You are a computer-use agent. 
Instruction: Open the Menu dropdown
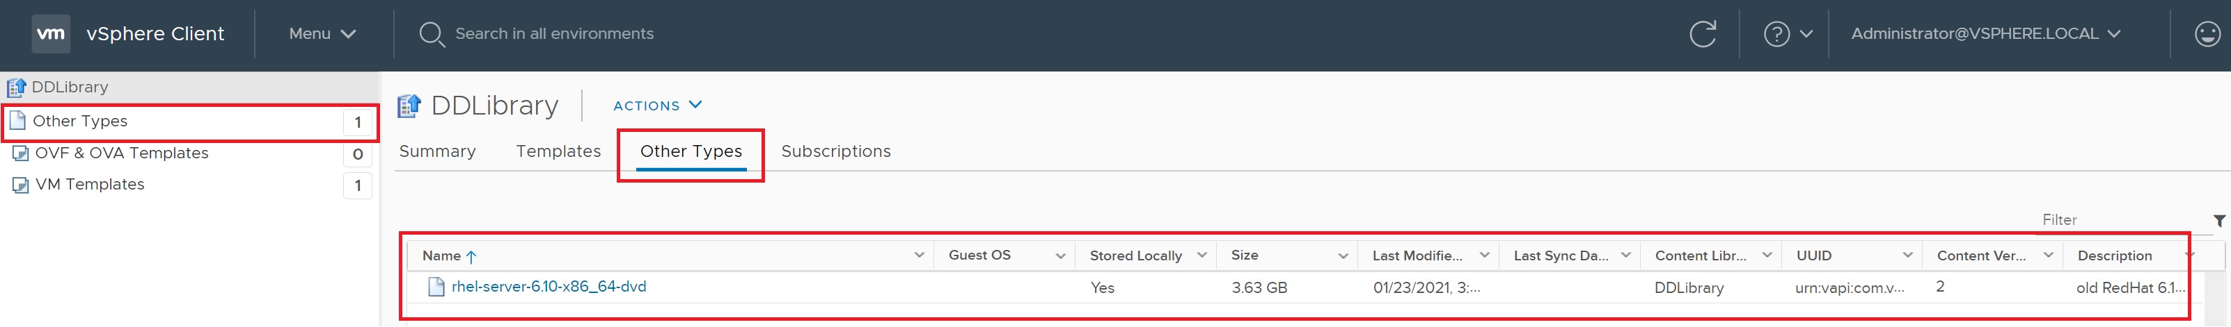(x=322, y=33)
